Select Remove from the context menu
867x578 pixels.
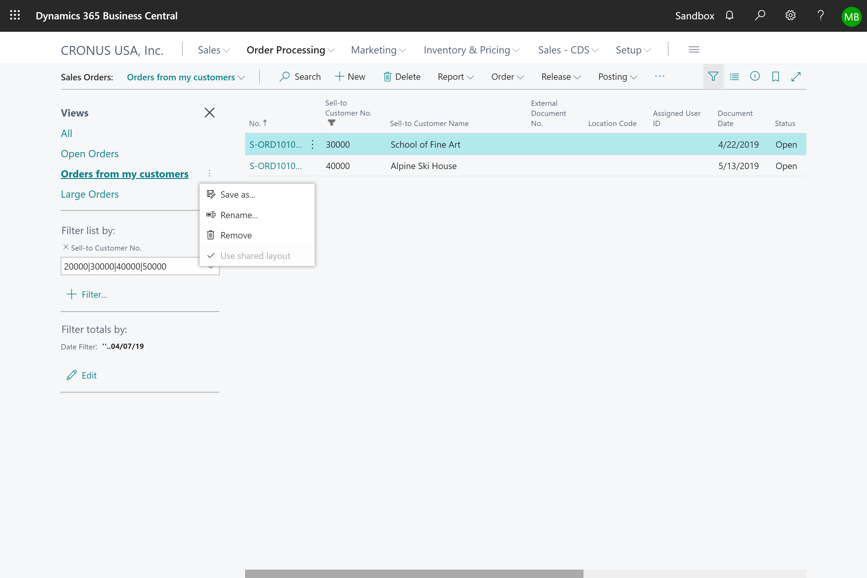(x=236, y=234)
